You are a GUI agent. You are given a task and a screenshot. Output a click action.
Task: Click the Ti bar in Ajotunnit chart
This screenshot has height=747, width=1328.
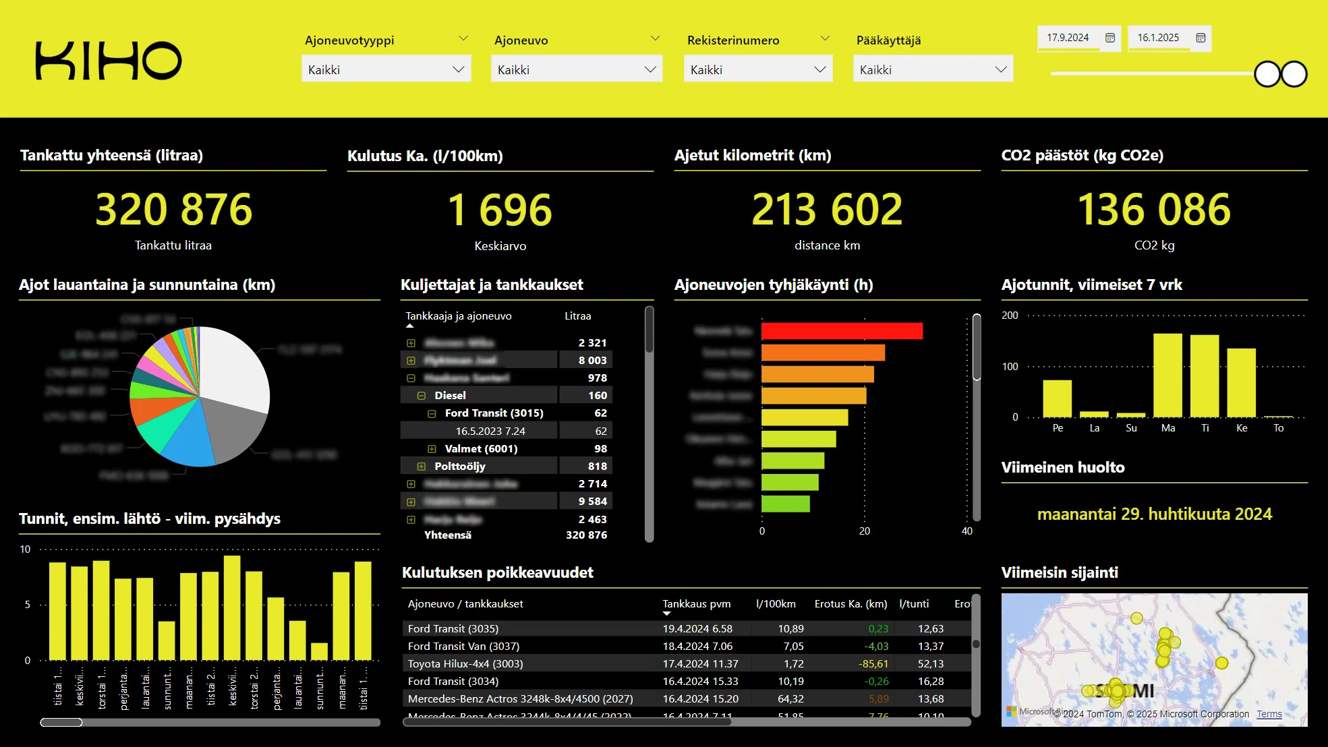click(1205, 376)
